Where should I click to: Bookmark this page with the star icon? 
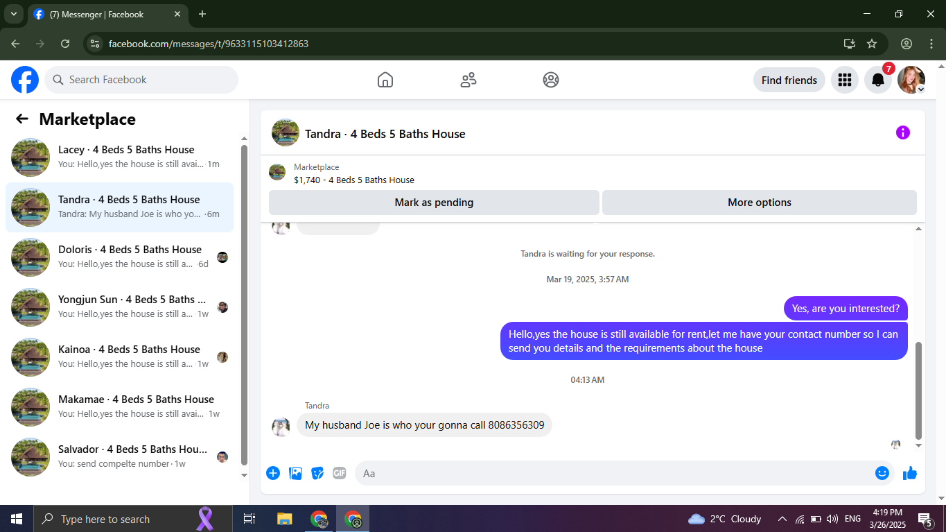[x=872, y=44]
